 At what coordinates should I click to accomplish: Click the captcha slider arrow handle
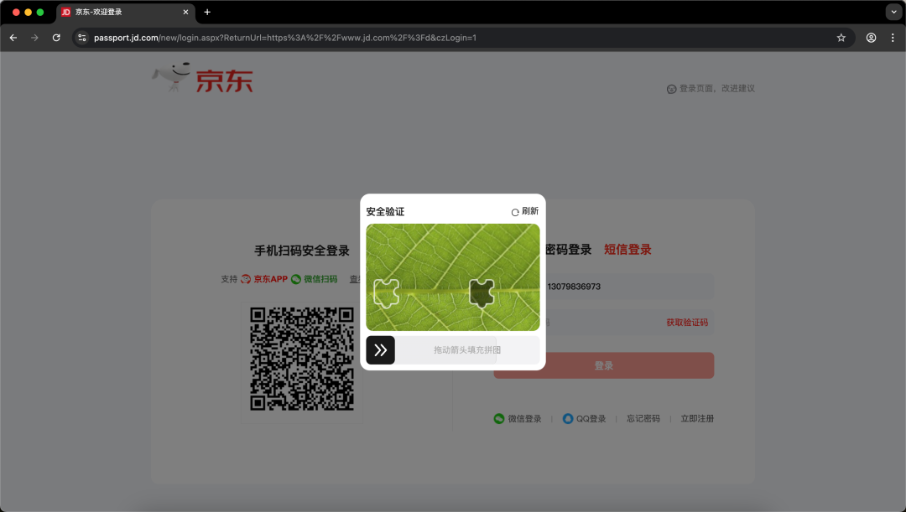tap(380, 350)
